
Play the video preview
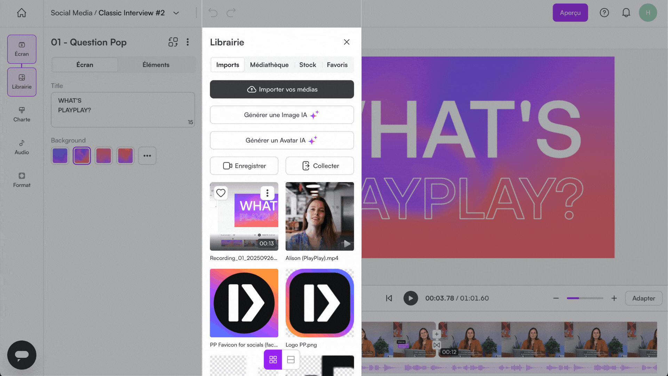tap(411, 298)
